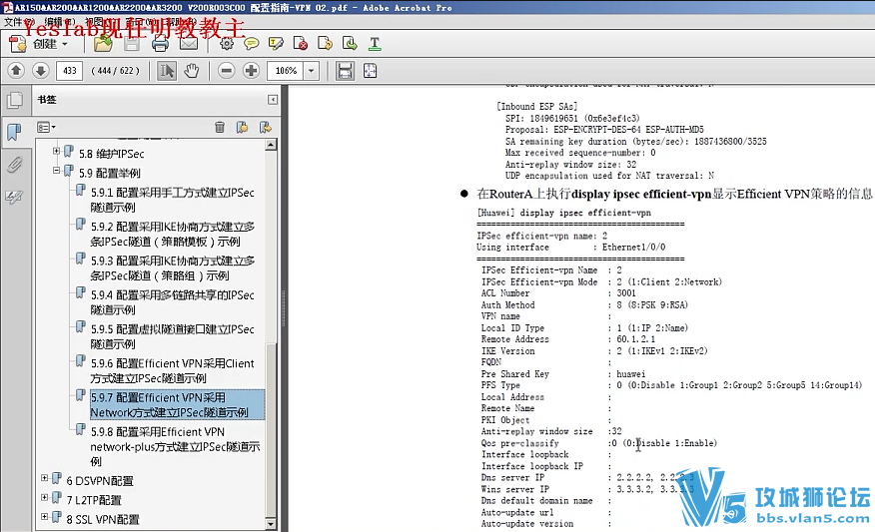Click the rotate page icon
875x532 pixels.
[325, 44]
